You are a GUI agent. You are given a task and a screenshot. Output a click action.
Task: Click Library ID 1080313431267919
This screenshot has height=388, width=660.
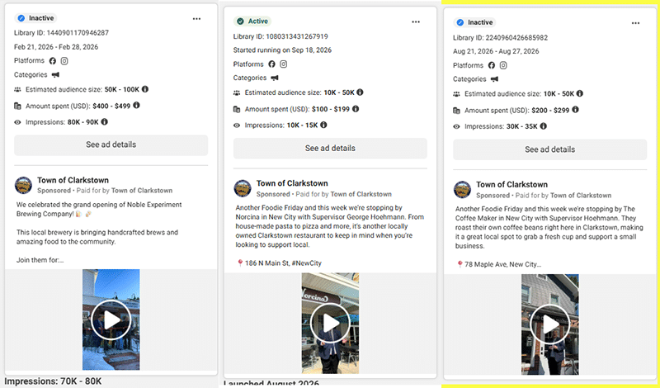[x=280, y=36]
